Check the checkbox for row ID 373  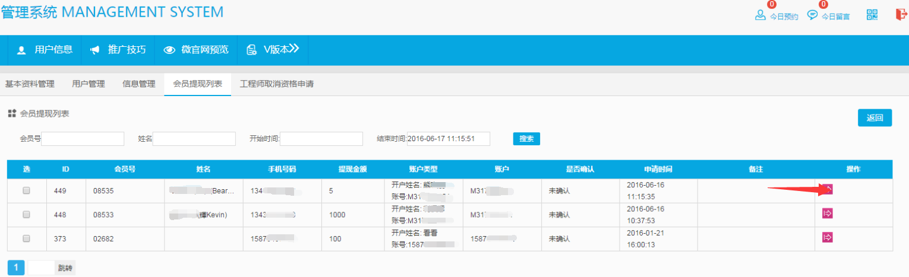[26, 238]
